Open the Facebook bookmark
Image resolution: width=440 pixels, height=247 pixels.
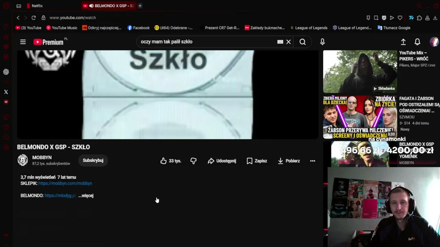pyautogui.click(x=139, y=28)
